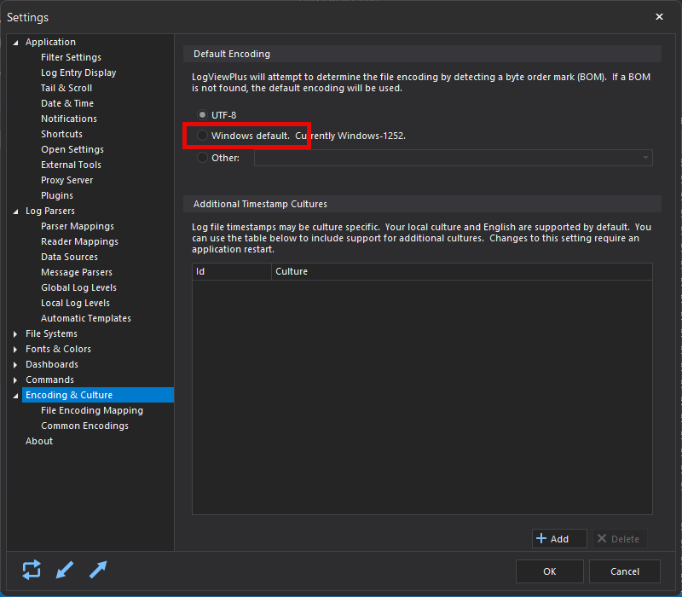This screenshot has width=682, height=597.
Task: Select the UTF-8 radio button
Action: [x=202, y=115]
